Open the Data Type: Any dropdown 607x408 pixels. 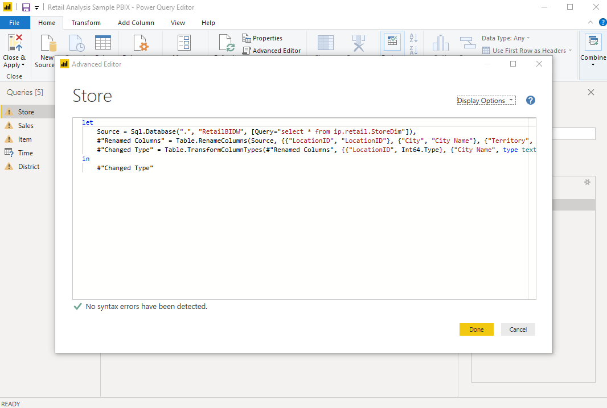506,38
